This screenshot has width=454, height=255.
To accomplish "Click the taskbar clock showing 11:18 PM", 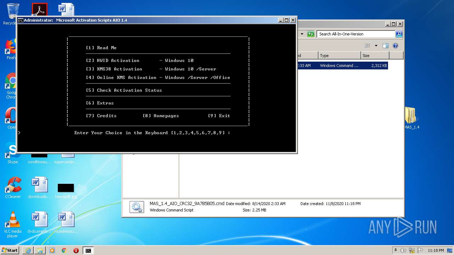I will pos(436,250).
